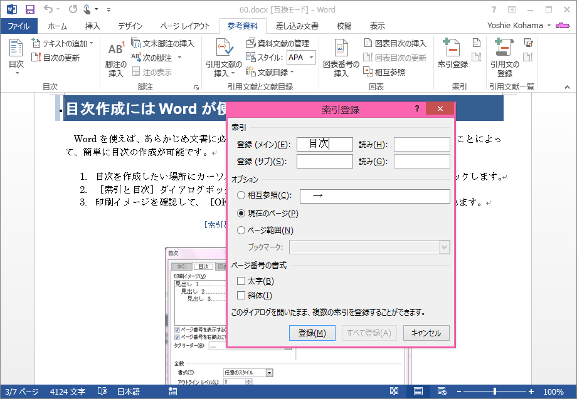Click the 100% zoom level
The width and height of the screenshot is (577, 399).
tap(553, 391)
